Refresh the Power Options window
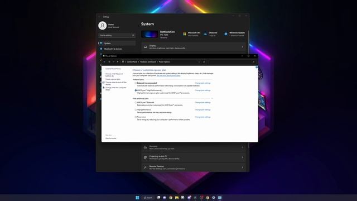The image size is (357, 201). [x=204, y=62]
